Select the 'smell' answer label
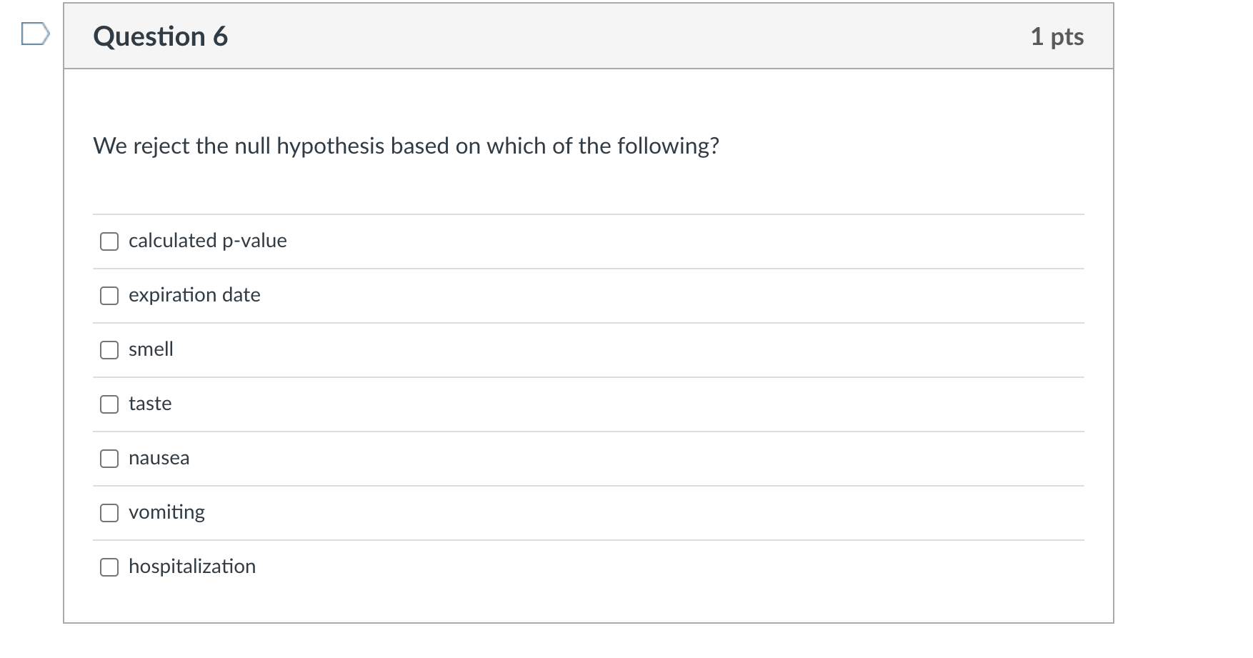The width and height of the screenshot is (1253, 658). point(151,349)
